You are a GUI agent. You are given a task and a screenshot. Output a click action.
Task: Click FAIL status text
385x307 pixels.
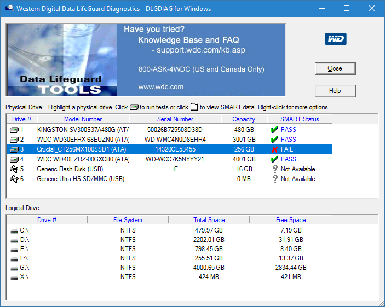coord(287,149)
